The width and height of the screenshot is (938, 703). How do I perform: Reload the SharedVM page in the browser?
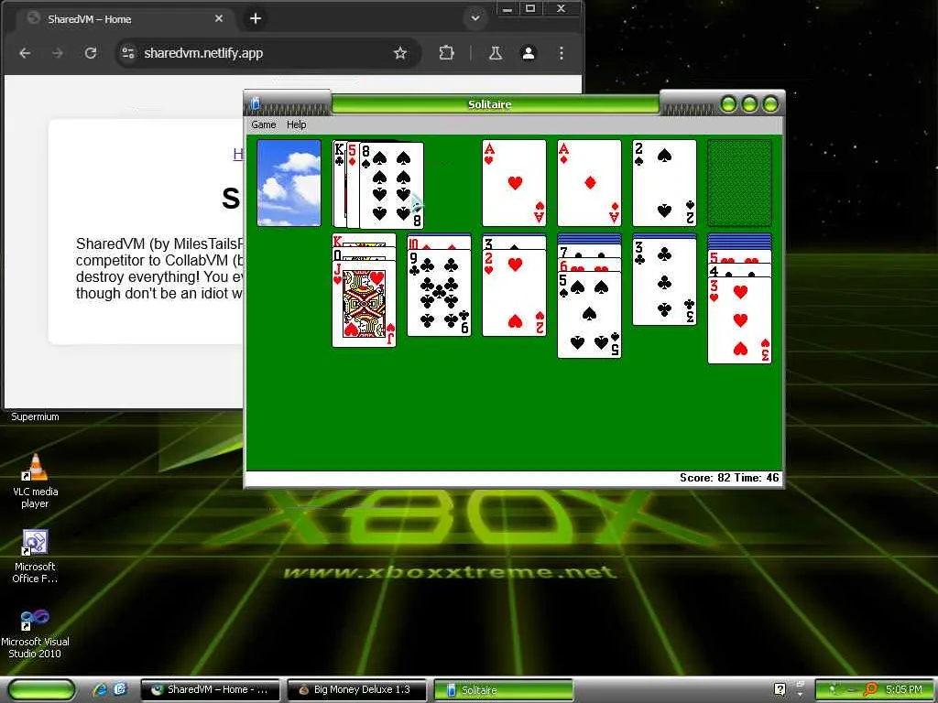tap(91, 53)
